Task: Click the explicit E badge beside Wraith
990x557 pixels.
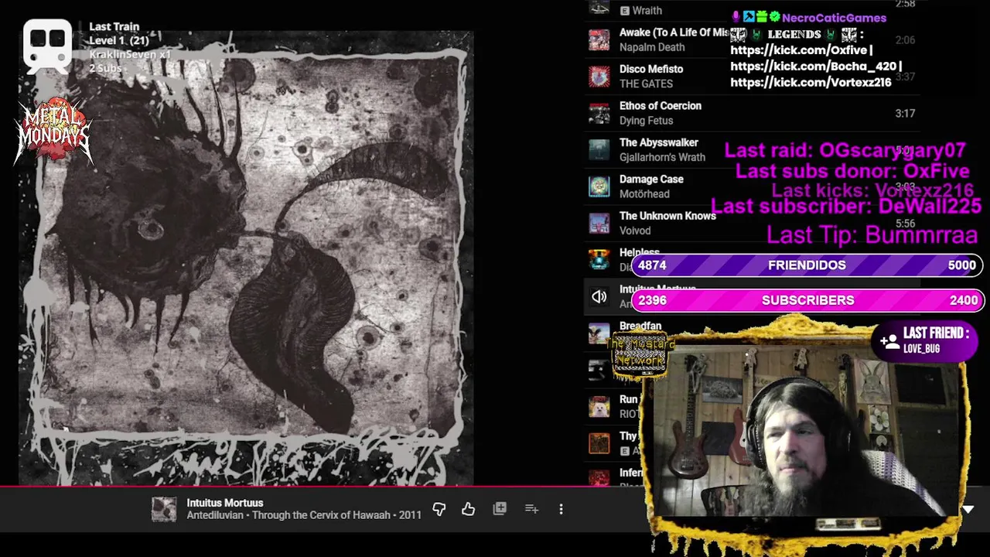Action: pyautogui.click(x=625, y=11)
